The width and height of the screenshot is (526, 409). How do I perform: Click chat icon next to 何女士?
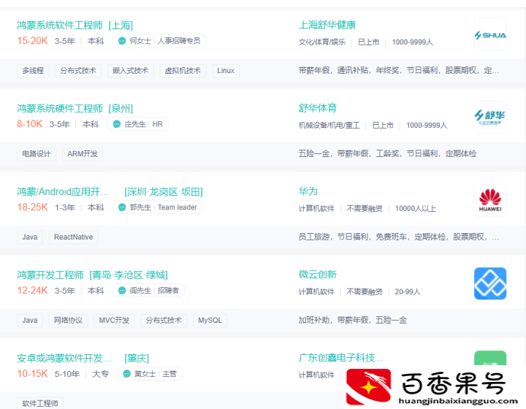(x=122, y=41)
